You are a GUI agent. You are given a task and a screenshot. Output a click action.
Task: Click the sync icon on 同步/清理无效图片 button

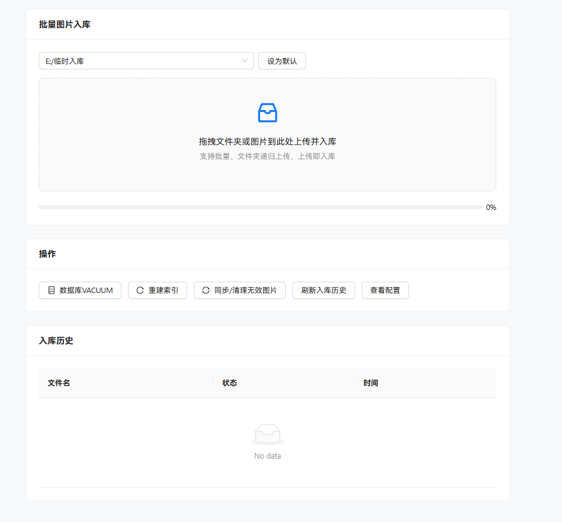point(204,290)
